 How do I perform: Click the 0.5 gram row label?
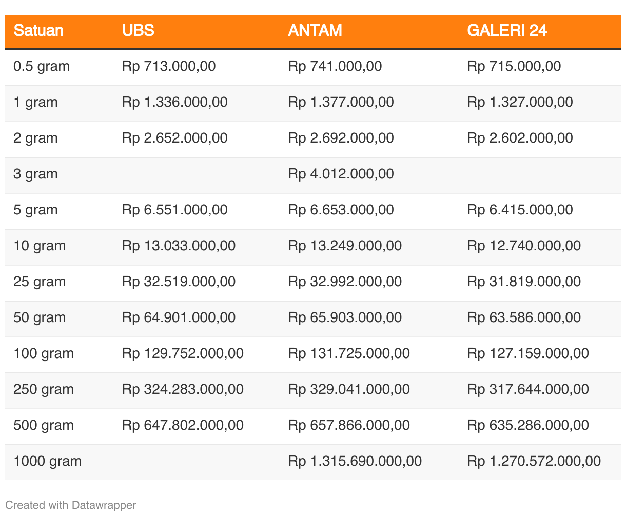point(42,66)
